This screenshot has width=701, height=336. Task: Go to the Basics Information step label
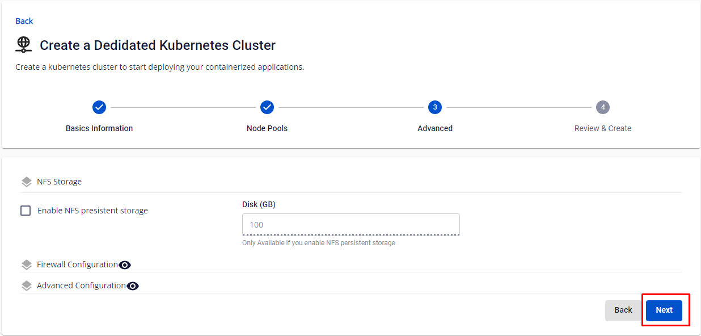click(99, 128)
